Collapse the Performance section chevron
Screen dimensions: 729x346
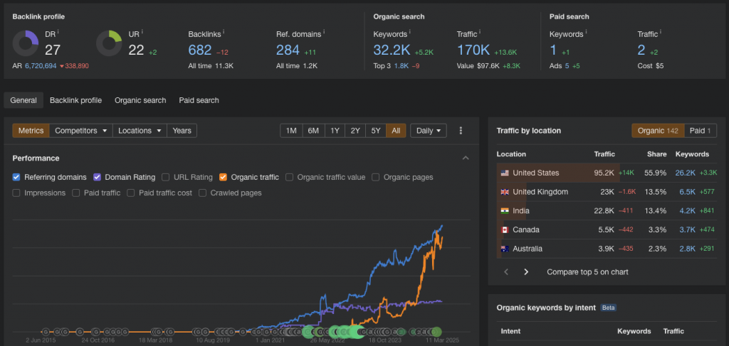click(x=466, y=158)
